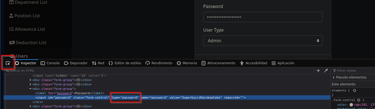Click the gear icon beside elemento
Viewport: 375px width, 109px height.
click(354, 90)
